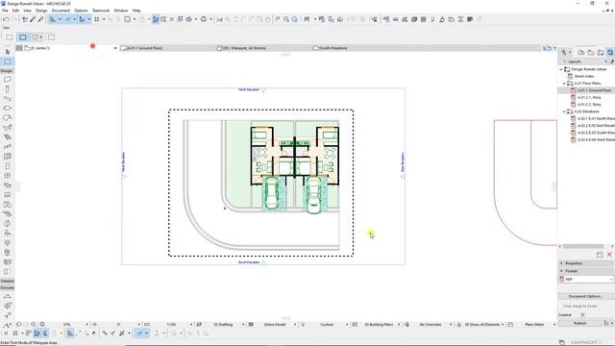Image resolution: width=615 pixels, height=346 pixels.
Task: Select the Stair tool
Action: tap(8, 136)
